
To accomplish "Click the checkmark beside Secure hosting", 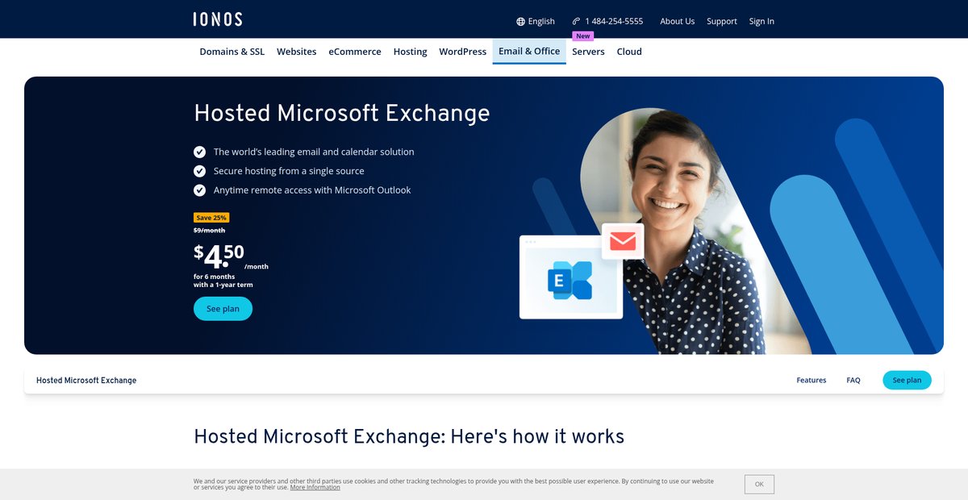I will pyautogui.click(x=200, y=171).
